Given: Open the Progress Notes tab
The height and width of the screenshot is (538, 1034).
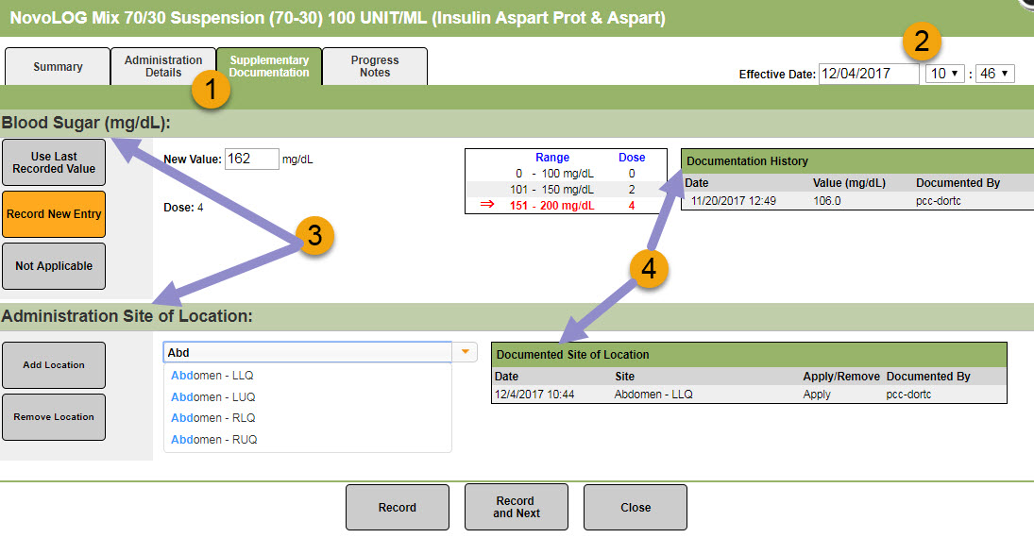Looking at the screenshot, I should [375, 67].
